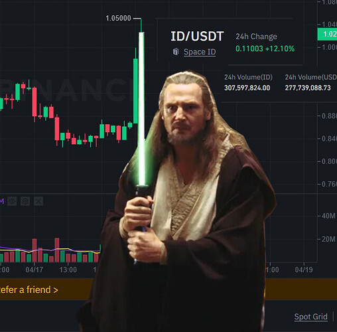
Task: Remove volume indicator with X icon
Action: coord(38,201)
